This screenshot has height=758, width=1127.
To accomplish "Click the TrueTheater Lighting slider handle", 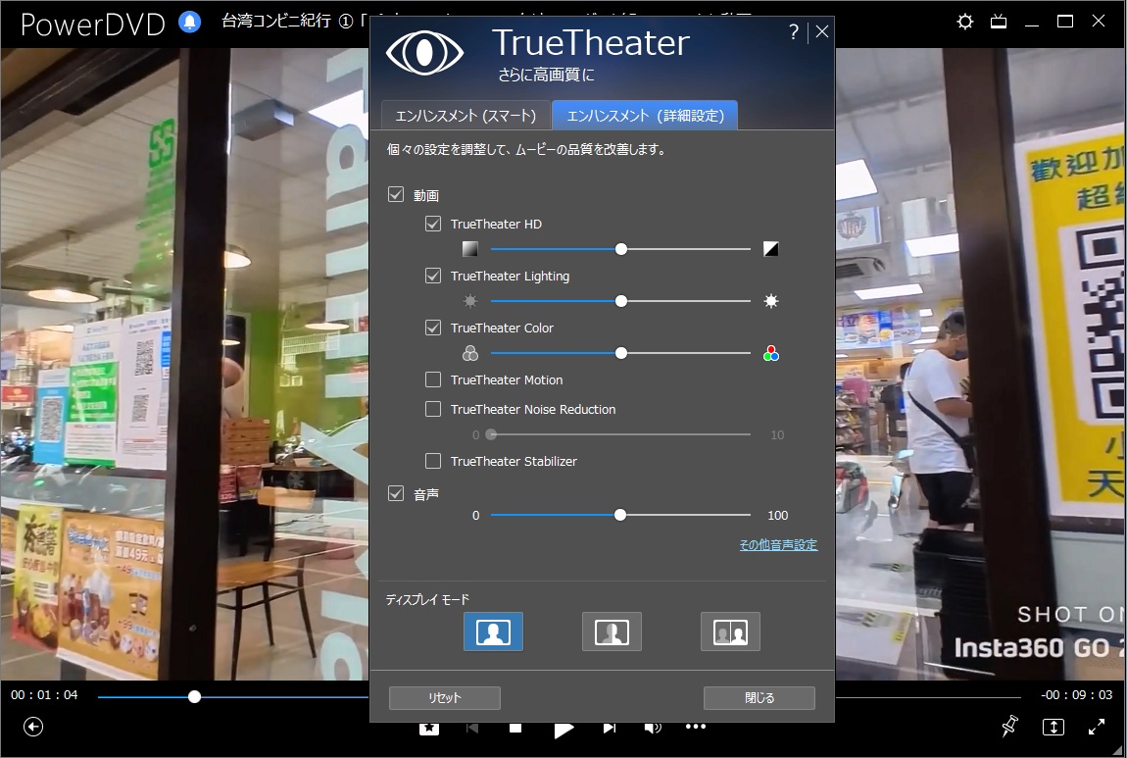I will pos(620,302).
